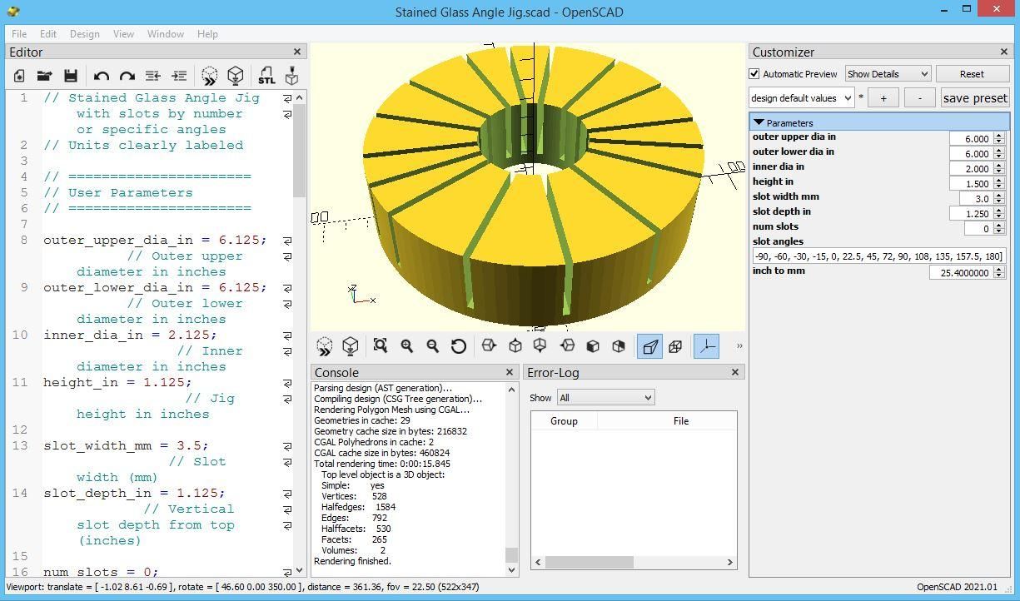Image resolution: width=1020 pixels, height=601 pixels.
Task: Reset the 3D view
Action: tap(458, 346)
